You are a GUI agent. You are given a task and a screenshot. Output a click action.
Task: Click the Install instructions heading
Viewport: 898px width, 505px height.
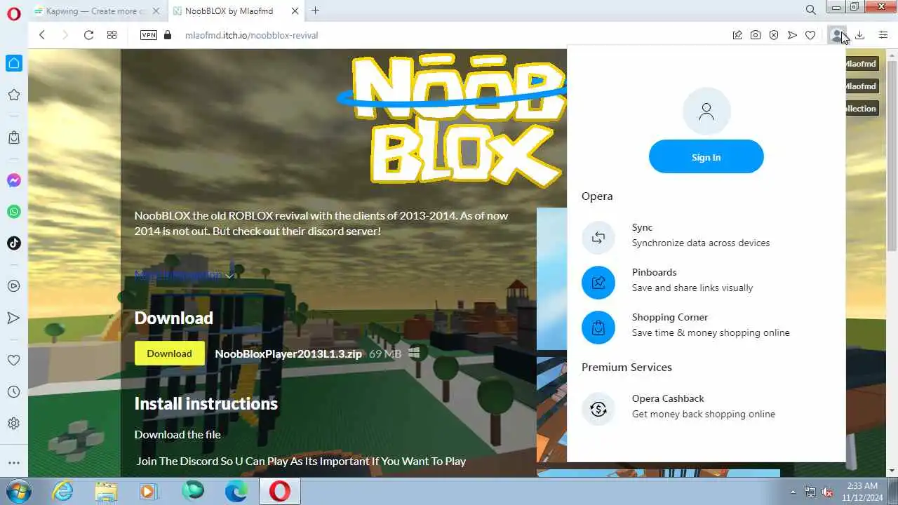pyautogui.click(x=206, y=403)
